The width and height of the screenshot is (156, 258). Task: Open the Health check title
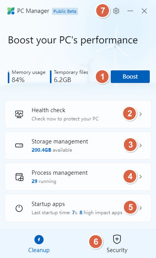(48, 110)
